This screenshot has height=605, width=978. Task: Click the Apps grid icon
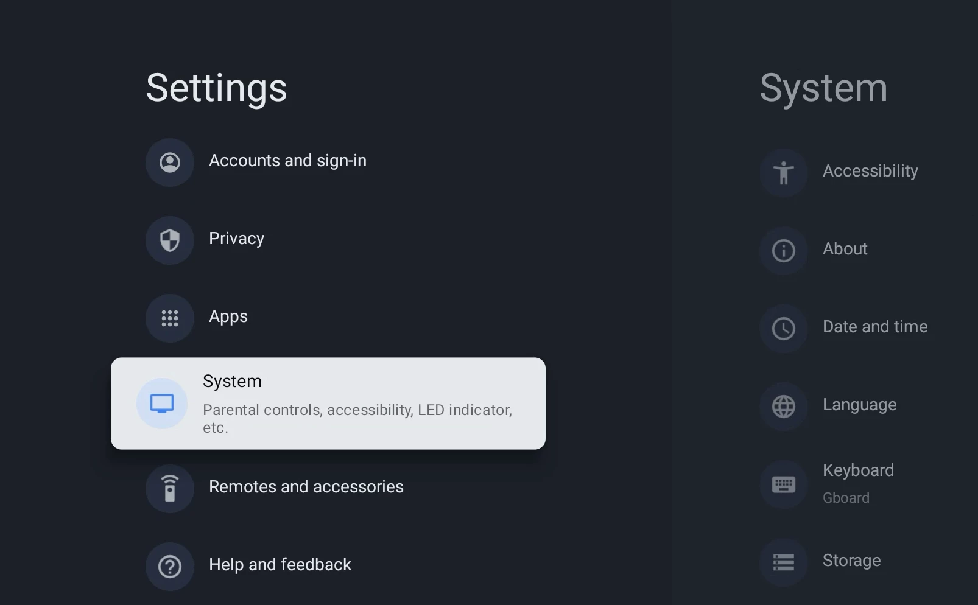170,318
